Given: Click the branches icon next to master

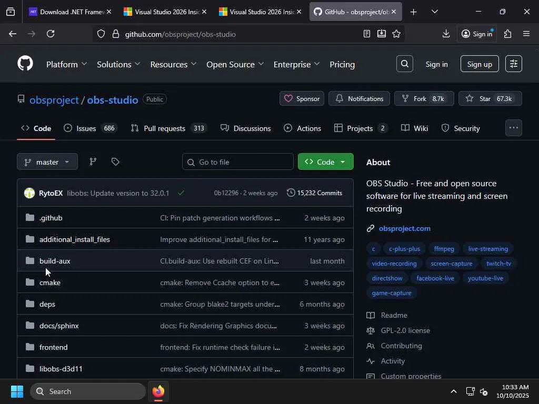Looking at the screenshot, I should coord(93,161).
